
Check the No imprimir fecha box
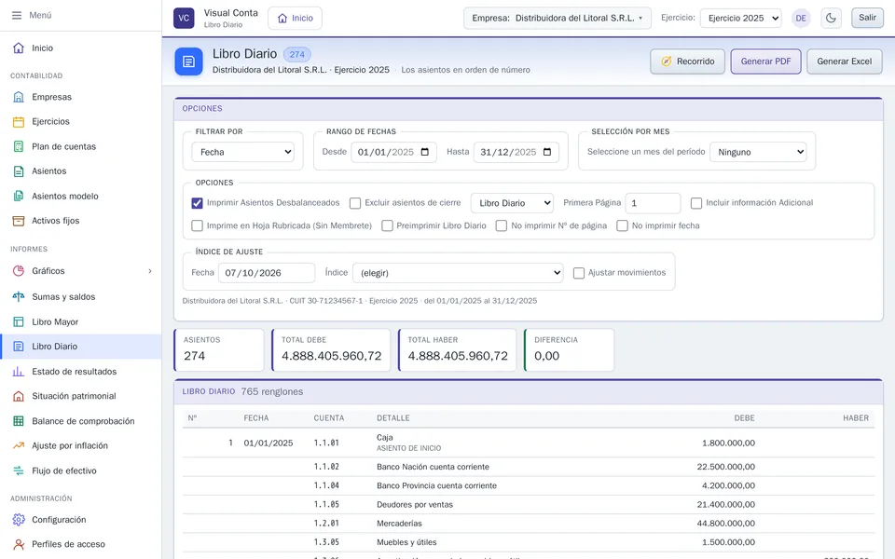point(622,225)
